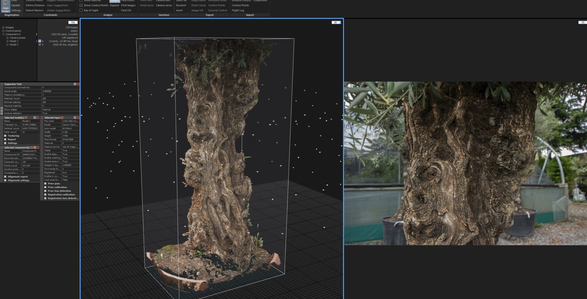The width and height of the screenshot is (587, 299).
Task: Expand the Camera poses tree node
Action: click(x=7, y=38)
